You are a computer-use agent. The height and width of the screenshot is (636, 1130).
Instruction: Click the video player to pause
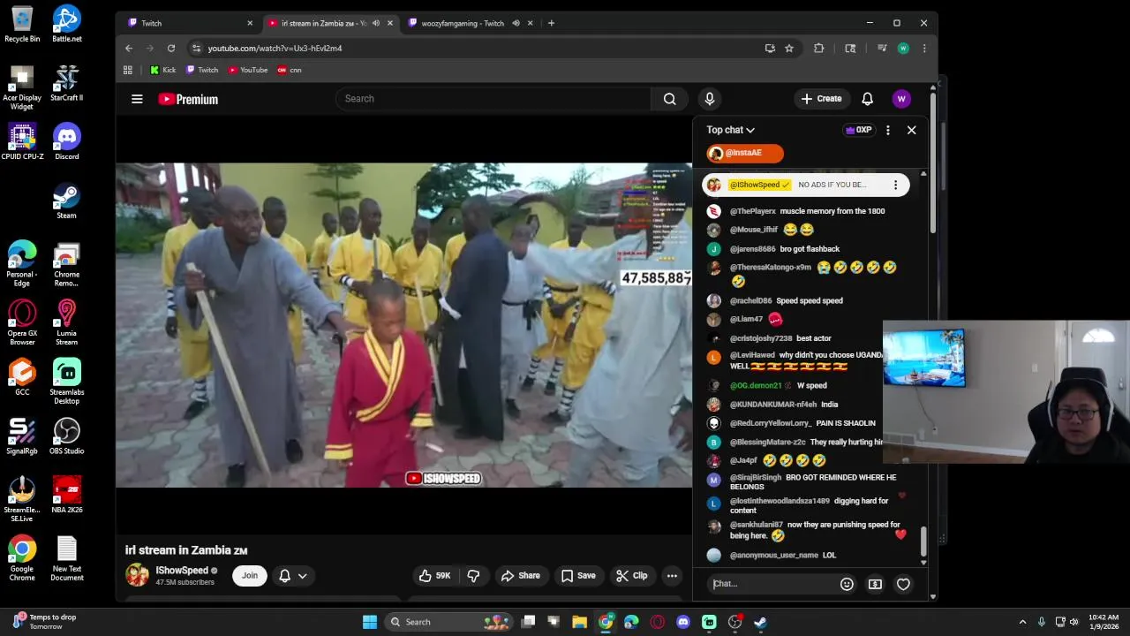tap(403, 325)
